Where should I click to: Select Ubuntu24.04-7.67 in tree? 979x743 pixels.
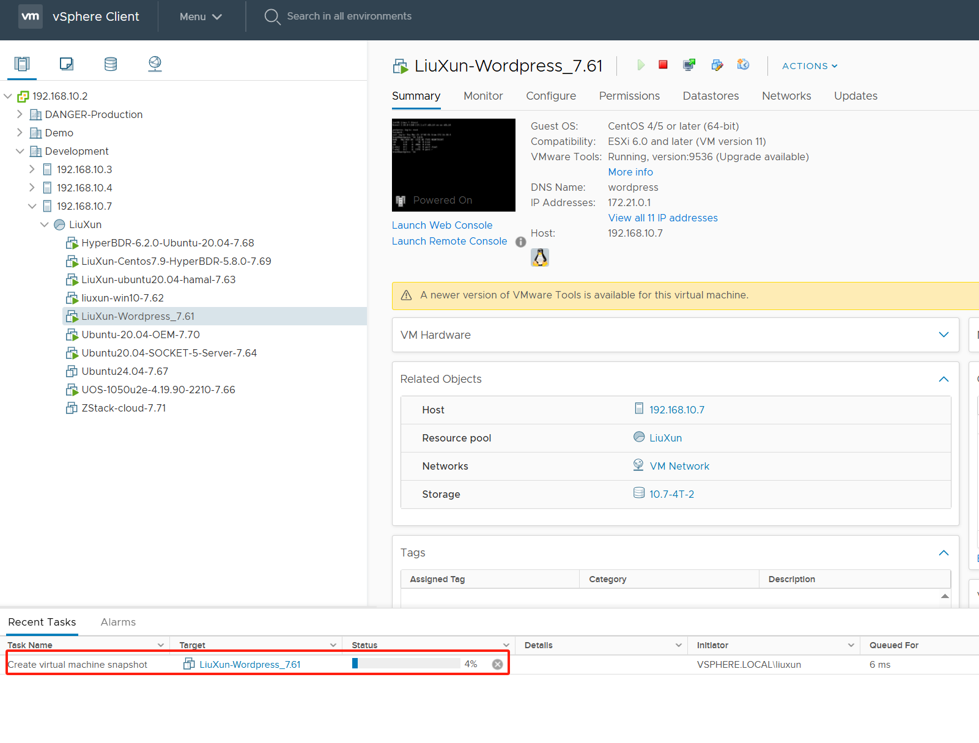point(125,371)
